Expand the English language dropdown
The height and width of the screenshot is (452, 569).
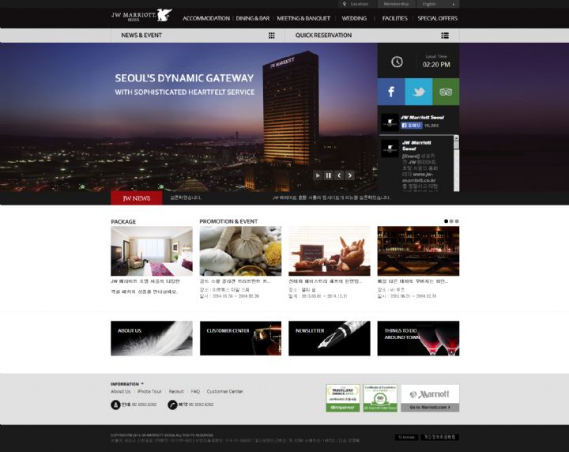click(438, 4)
